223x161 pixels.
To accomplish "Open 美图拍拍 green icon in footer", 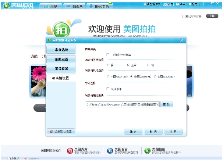I will [x=148, y=151].
